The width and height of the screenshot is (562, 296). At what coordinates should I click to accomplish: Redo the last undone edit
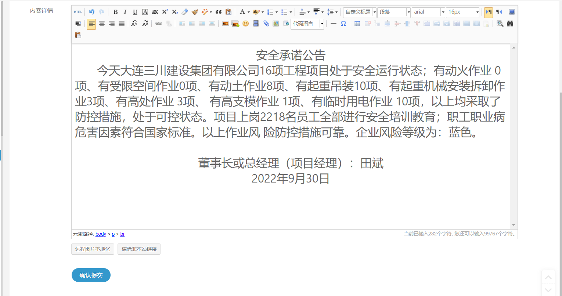(102, 12)
